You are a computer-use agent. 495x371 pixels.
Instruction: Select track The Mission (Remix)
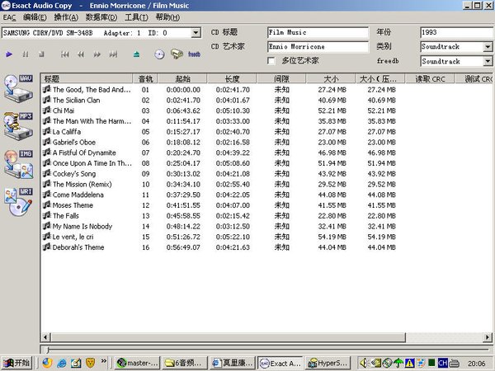82,184
